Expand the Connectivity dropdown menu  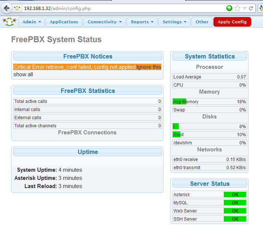(x=104, y=22)
